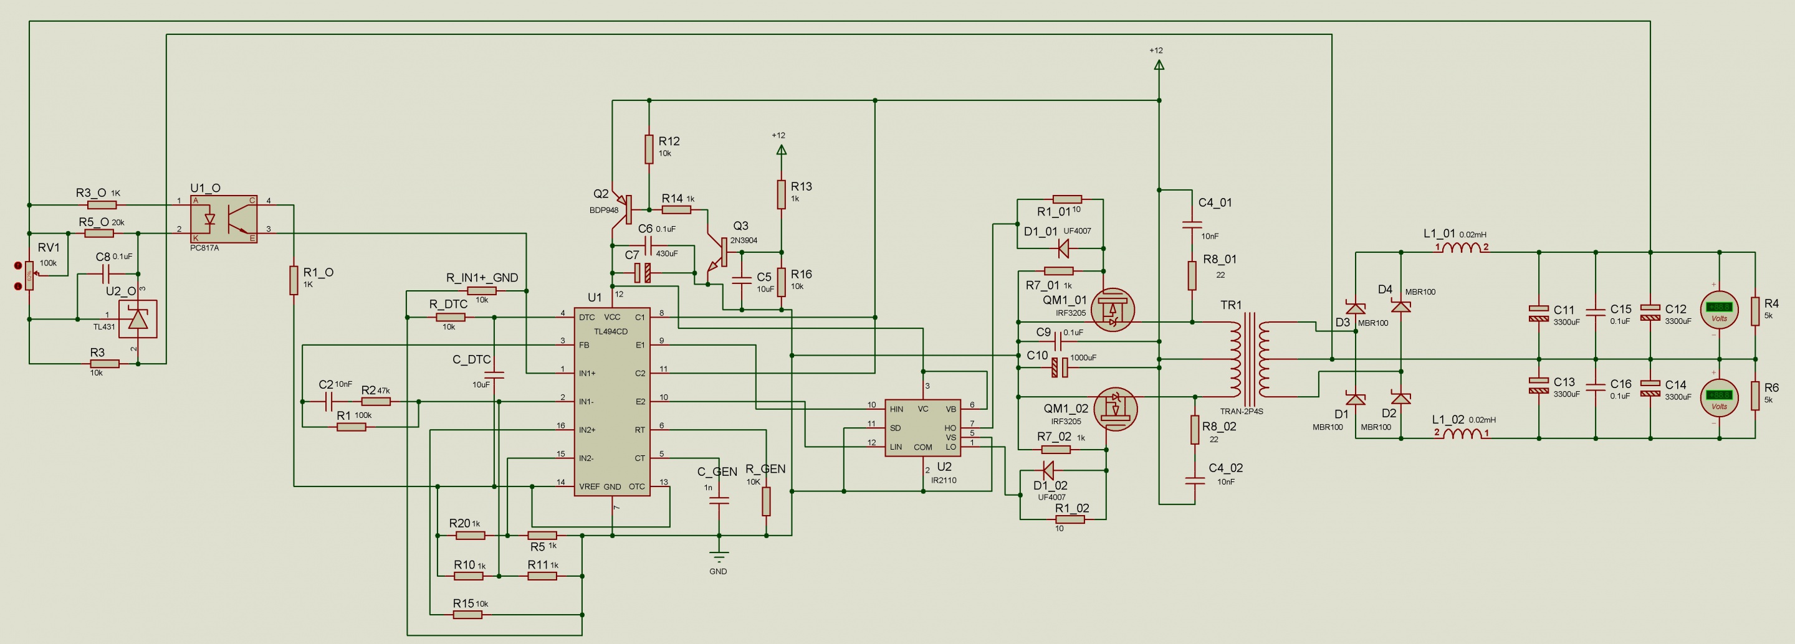Select the R13 1k resistor symbol
This screenshot has width=1795, height=644.
[781, 194]
